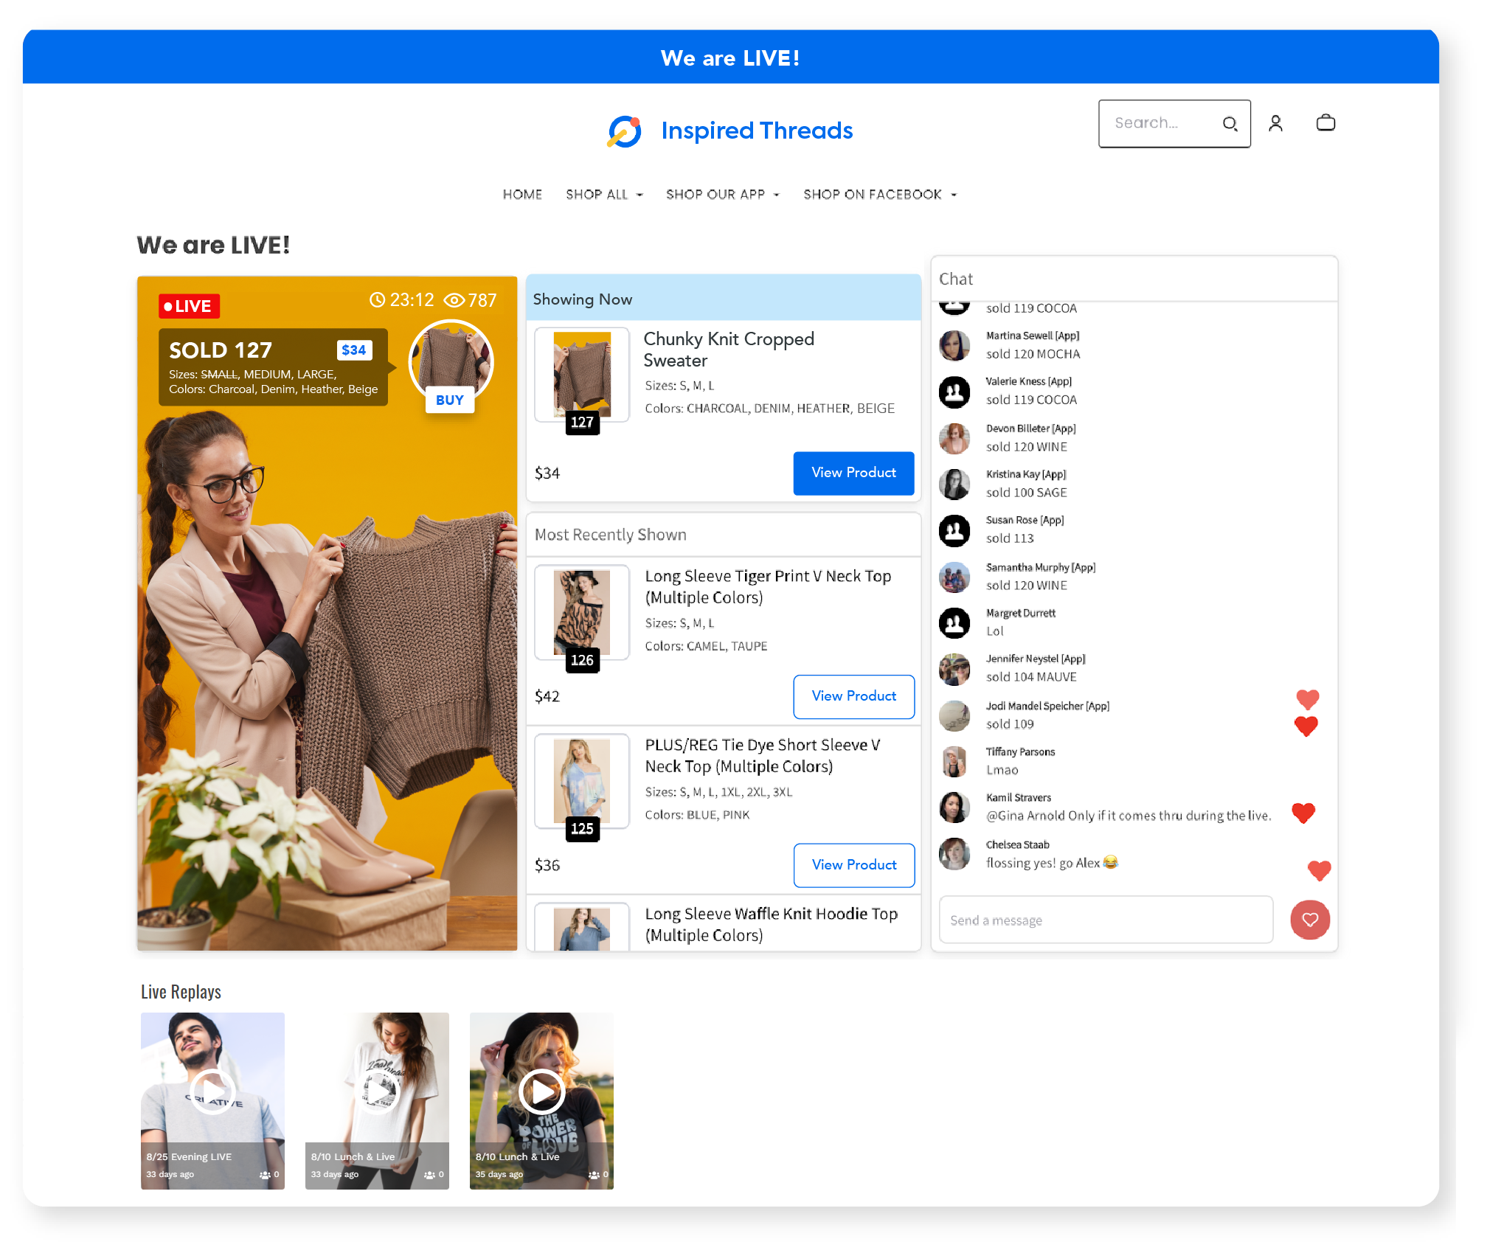Screen dimensions: 1487x1253
Task: Click the search magnifier icon
Action: (x=1230, y=124)
